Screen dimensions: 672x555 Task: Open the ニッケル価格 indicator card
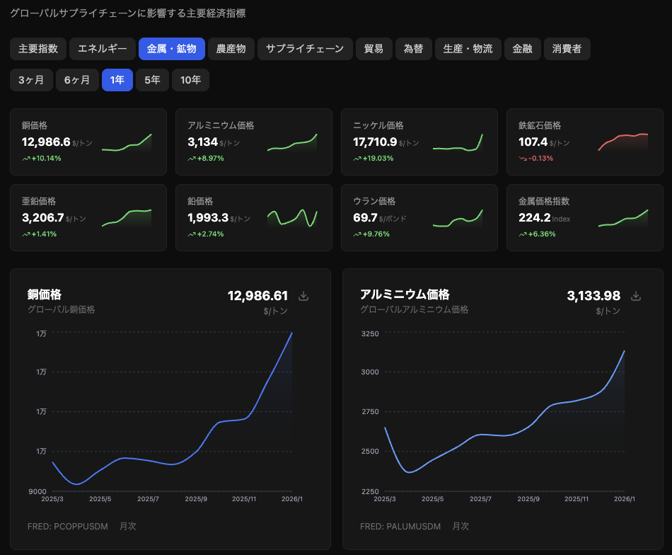click(419, 142)
